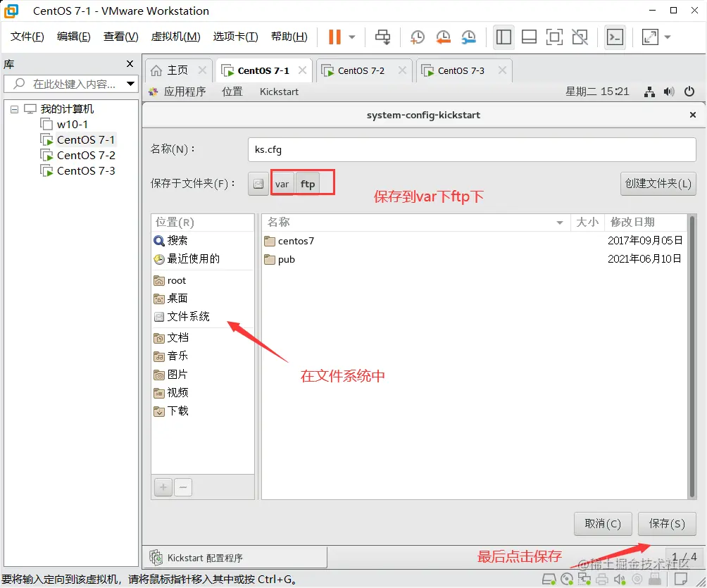Open the stretch display dropdown arrow
This screenshot has height=588, width=707.
668,37
